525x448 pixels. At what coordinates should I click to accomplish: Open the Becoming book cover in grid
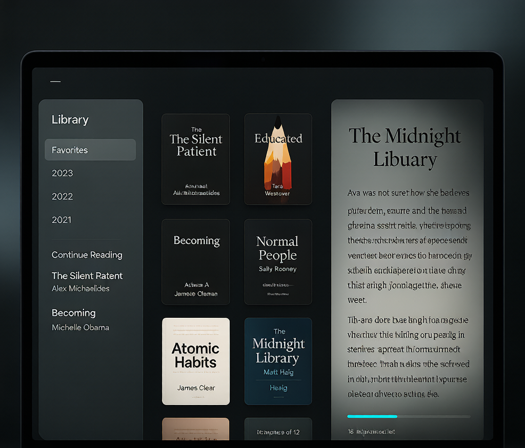tap(196, 262)
